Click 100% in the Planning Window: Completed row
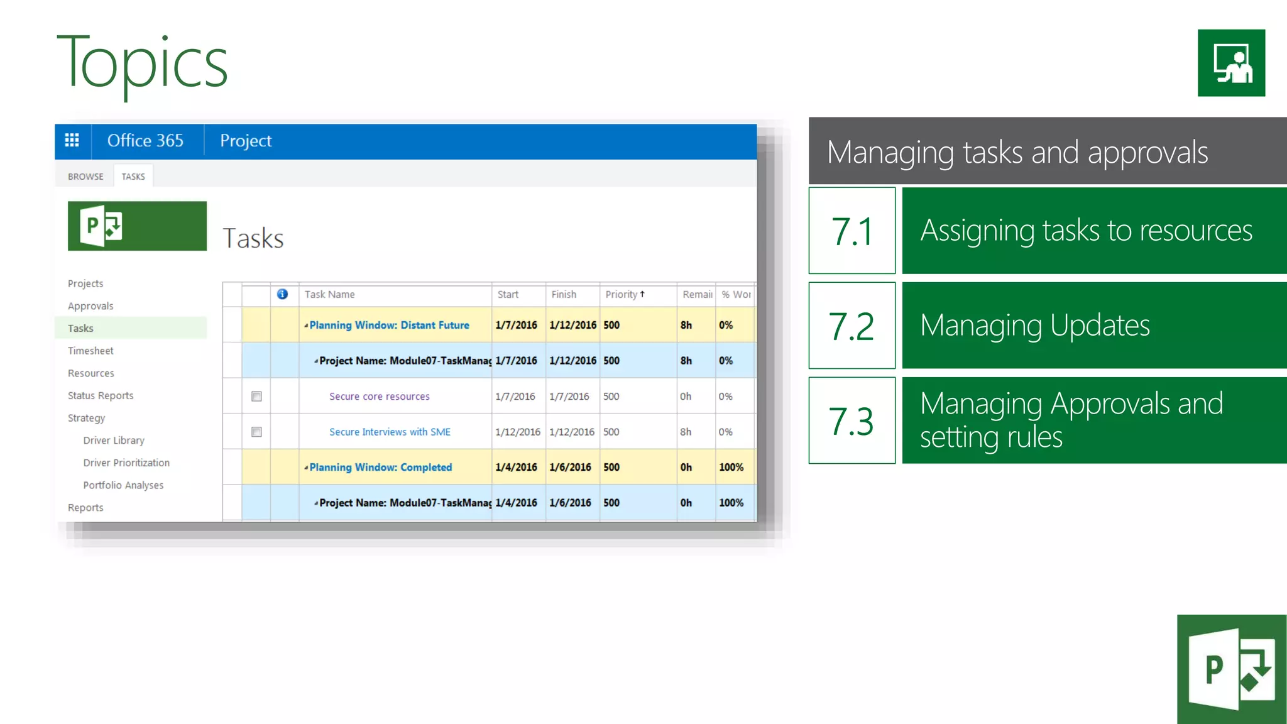This screenshot has height=724, width=1287. [x=731, y=468]
